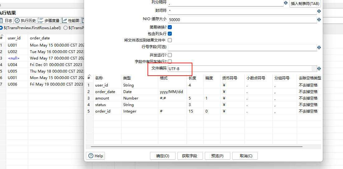Click into the 封闭符 input field
The height and width of the screenshot is (169, 343).
[x=242, y=11]
